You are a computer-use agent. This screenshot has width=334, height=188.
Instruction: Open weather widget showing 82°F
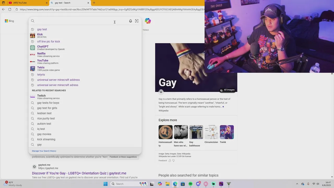13,184
